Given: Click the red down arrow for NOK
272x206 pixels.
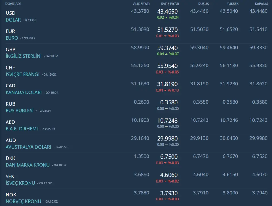Looking at the screenshot, I should coord(165,199).
